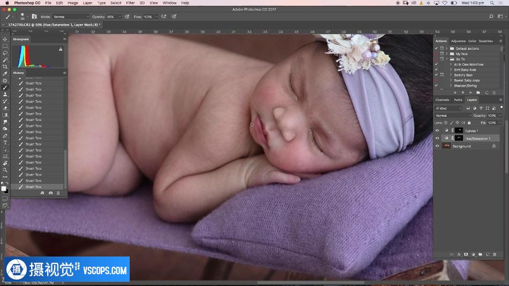This screenshot has width=509, height=286.
Task: Add layer mask icon
Action: (x=466, y=254)
